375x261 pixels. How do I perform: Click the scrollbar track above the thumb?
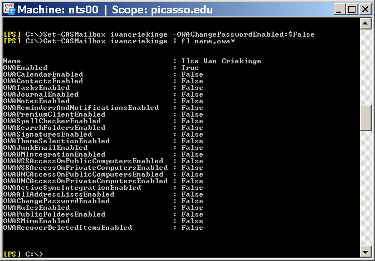366,67
